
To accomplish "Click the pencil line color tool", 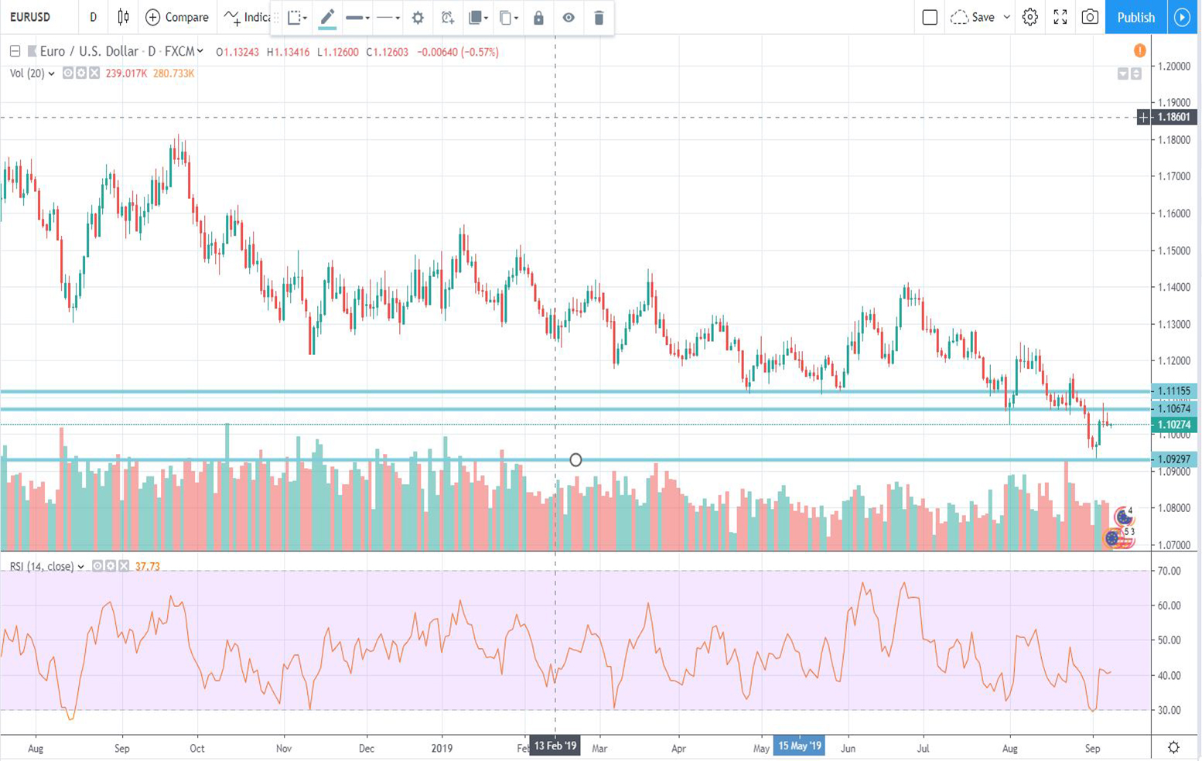I will [x=327, y=17].
